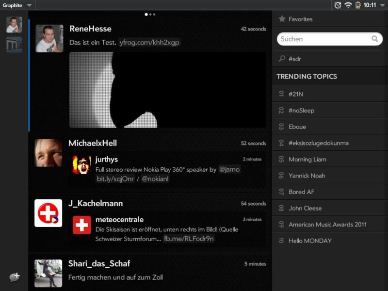Image resolution: width=388 pixels, height=291 pixels.
Task: Open saved search #sdr
Action: [x=330, y=59]
